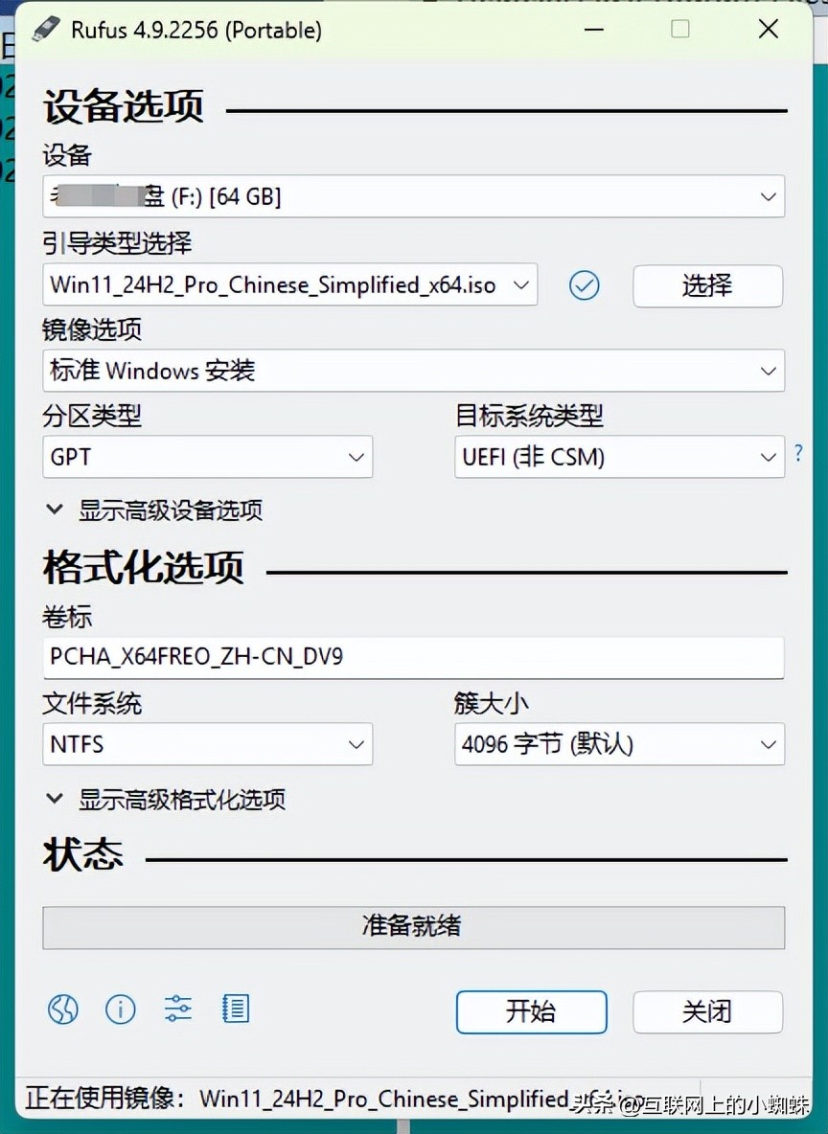Expand the 显示高级设备选项 section
Viewport: 828px width, 1134px height.
[163, 510]
